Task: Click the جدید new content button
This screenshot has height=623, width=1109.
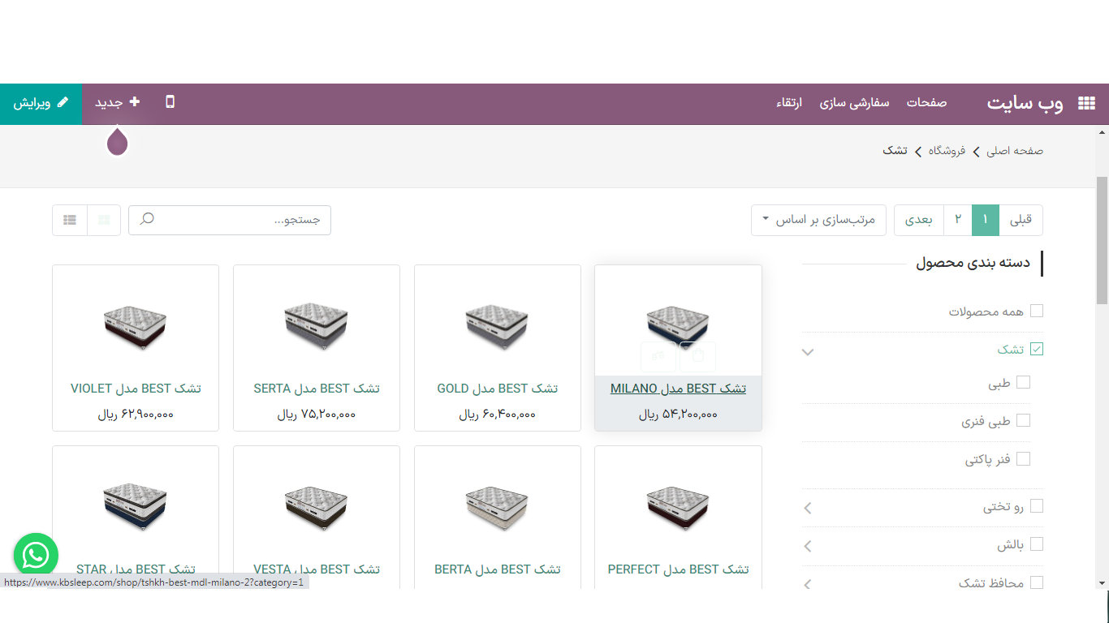Action: (x=118, y=102)
